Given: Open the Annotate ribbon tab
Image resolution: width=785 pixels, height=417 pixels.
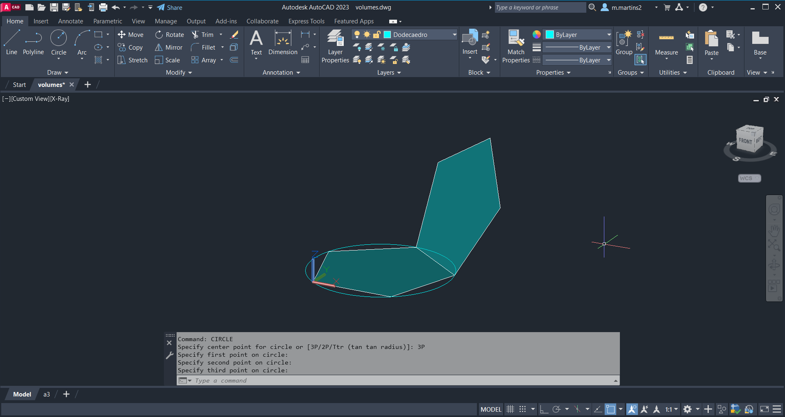Looking at the screenshot, I should (70, 21).
